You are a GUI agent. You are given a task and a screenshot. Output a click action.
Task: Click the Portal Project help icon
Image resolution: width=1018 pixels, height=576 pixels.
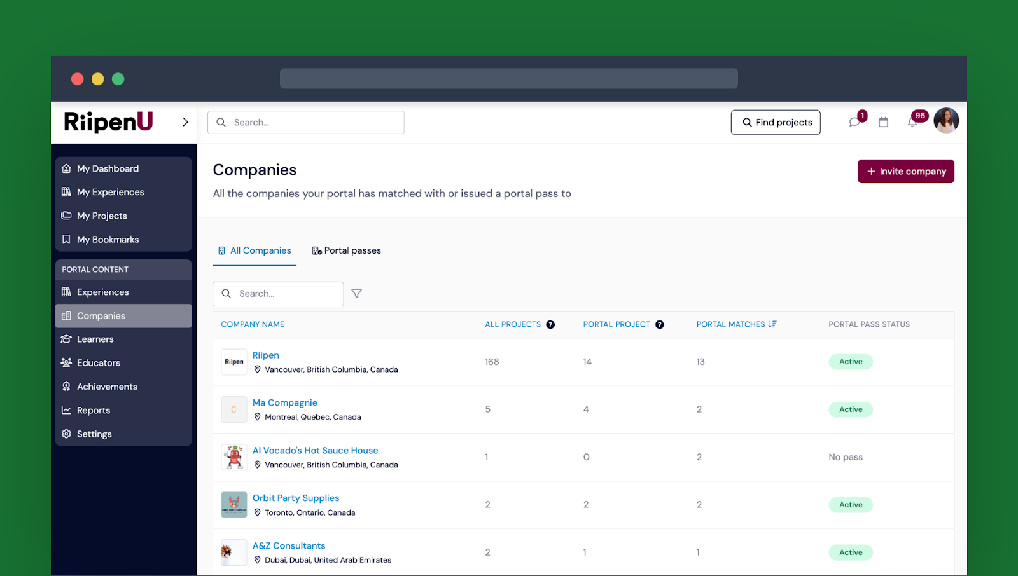tap(660, 324)
